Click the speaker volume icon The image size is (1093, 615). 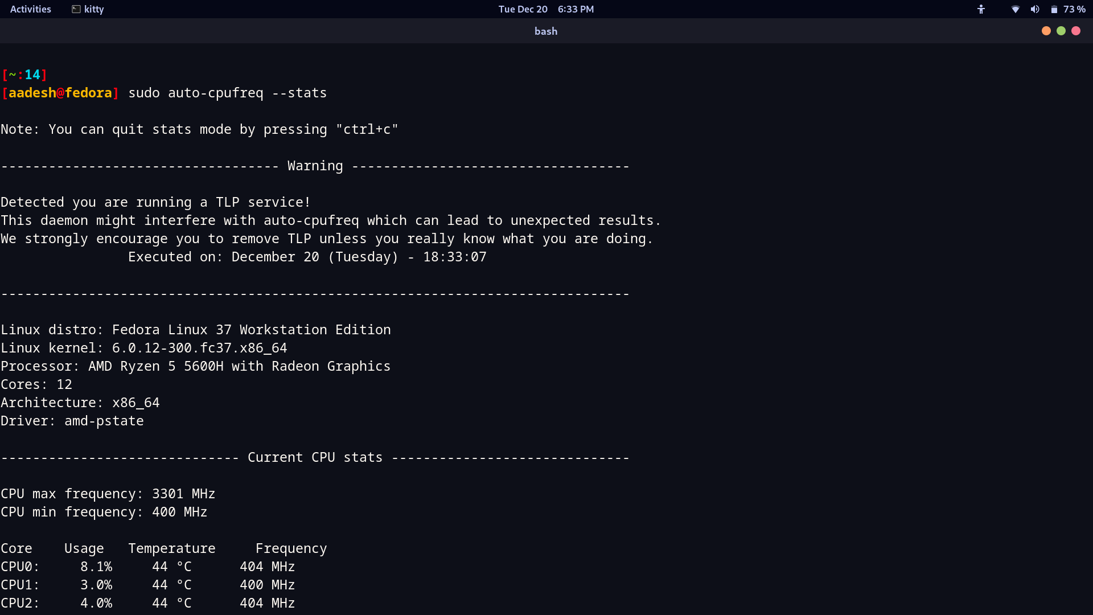coord(1036,9)
